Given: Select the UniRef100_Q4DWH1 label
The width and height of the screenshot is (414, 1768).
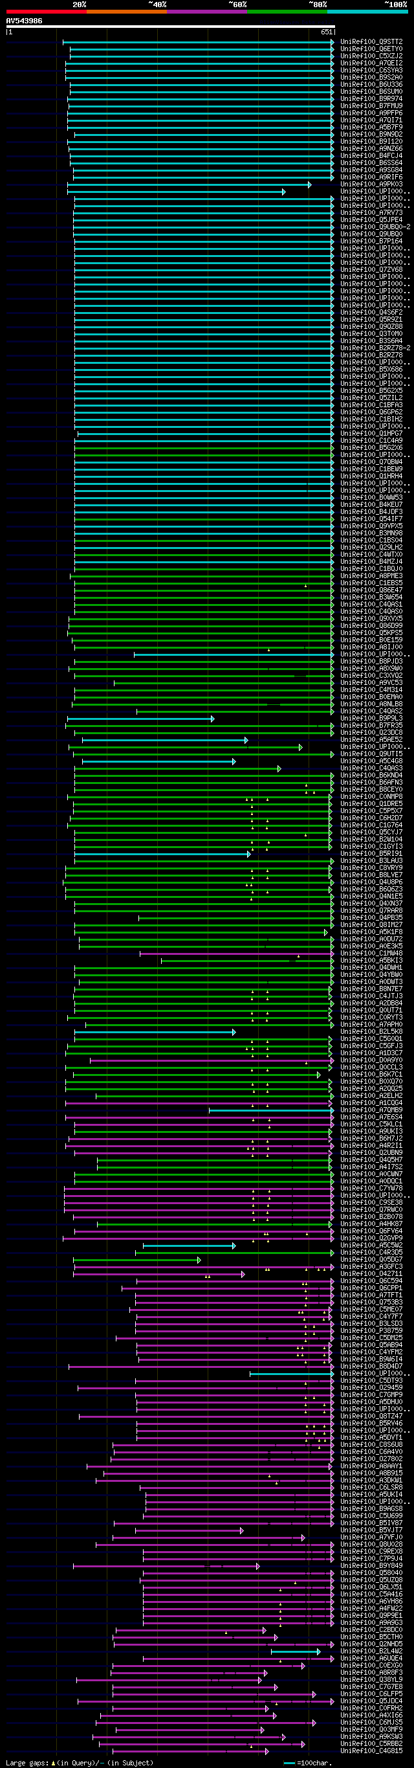Looking at the screenshot, I should pyautogui.click(x=371, y=968).
